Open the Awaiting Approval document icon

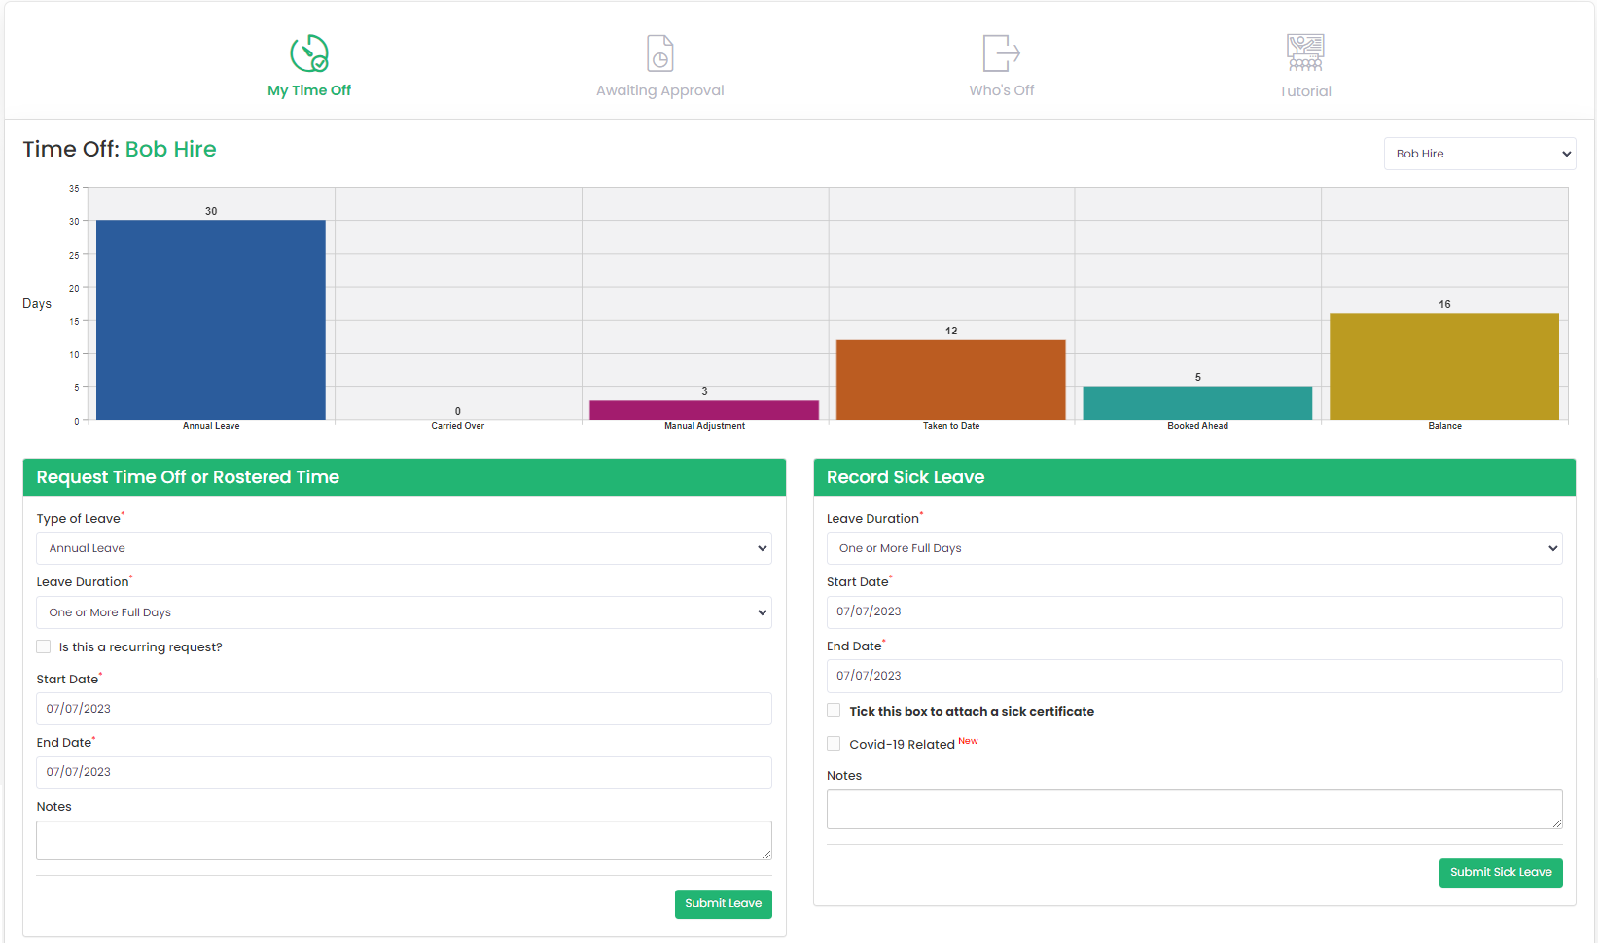click(659, 53)
